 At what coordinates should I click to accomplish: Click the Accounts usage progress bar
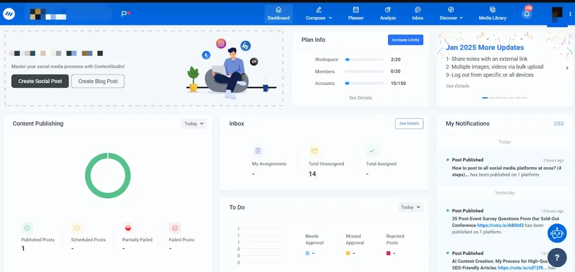tap(364, 83)
